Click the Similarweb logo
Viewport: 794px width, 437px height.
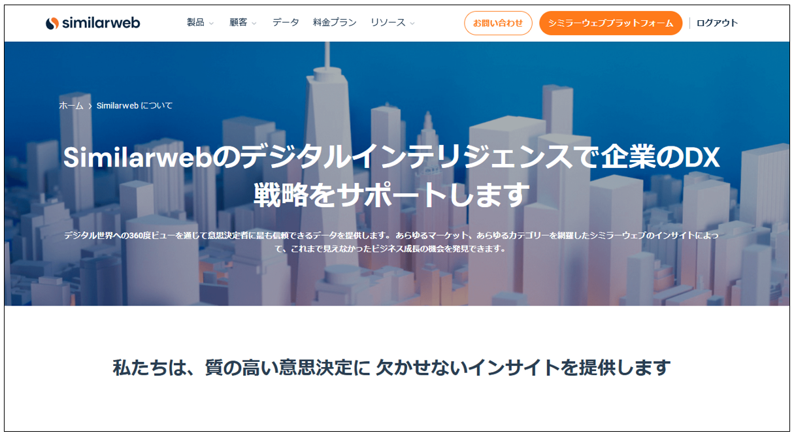(x=93, y=23)
